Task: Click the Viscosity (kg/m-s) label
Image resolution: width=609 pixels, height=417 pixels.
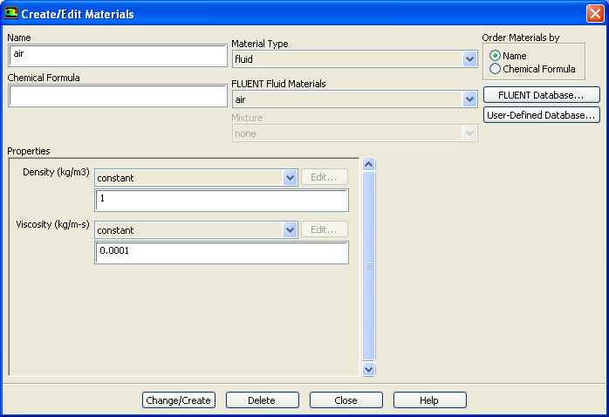Action: (52, 224)
